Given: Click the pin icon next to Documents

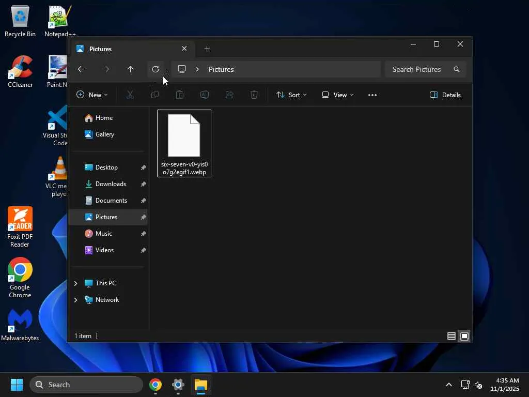Looking at the screenshot, I should tap(143, 201).
